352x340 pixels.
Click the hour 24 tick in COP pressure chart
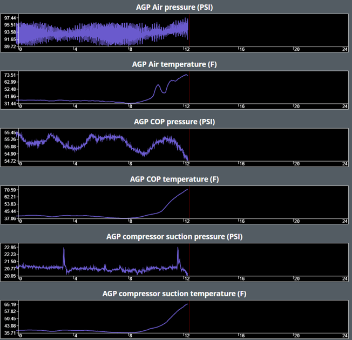click(x=344, y=164)
